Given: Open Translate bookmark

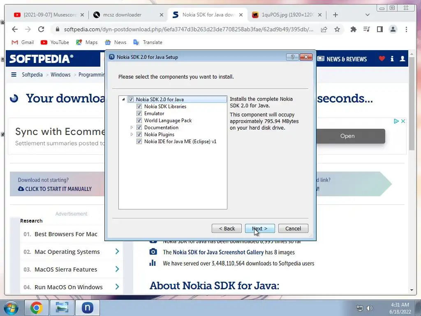Looking at the screenshot, I should click(148, 42).
